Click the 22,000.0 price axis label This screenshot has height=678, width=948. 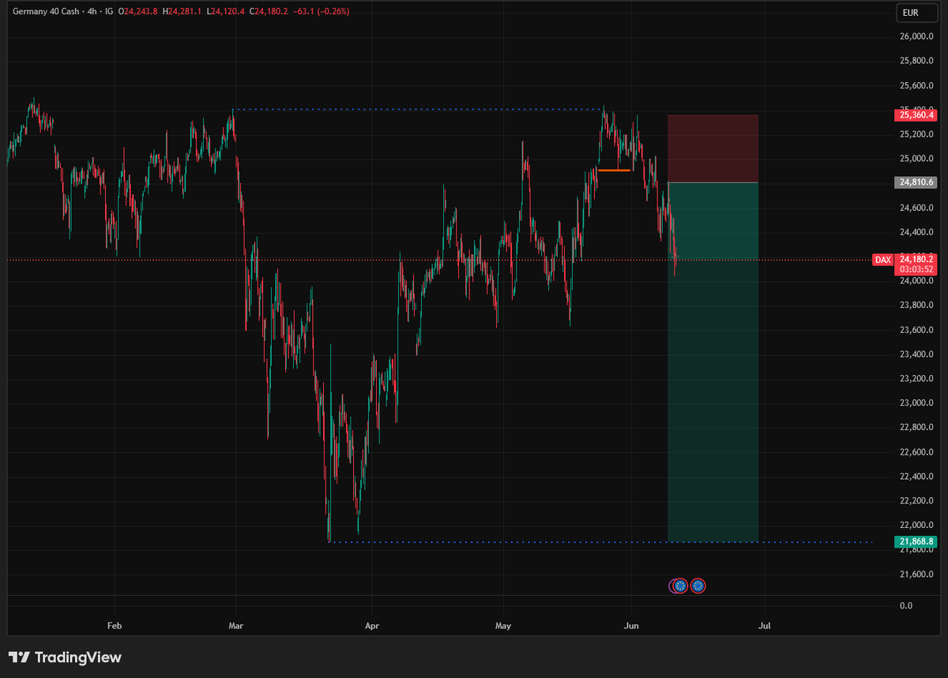coord(916,525)
